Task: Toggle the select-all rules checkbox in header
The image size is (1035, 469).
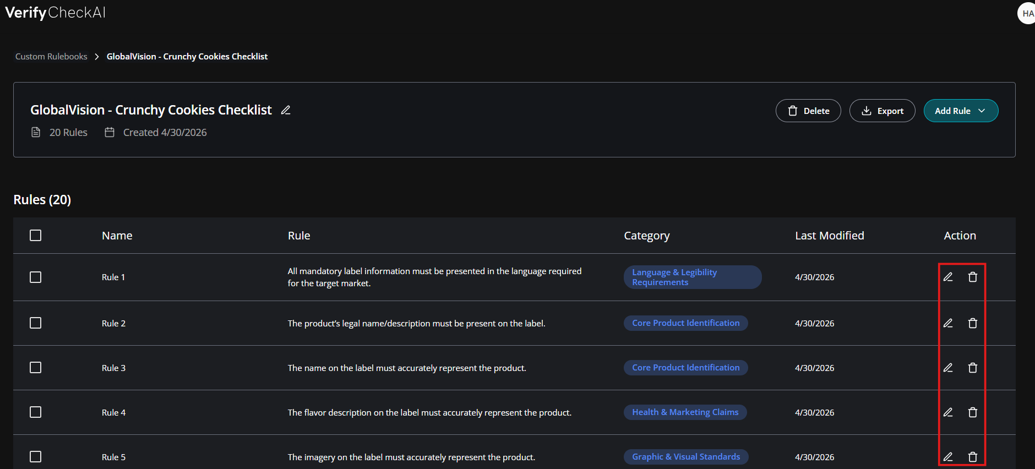Action: pyautogui.click(x=36, y=236)
